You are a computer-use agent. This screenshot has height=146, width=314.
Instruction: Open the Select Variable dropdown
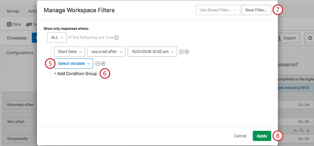tap(74, 63)
